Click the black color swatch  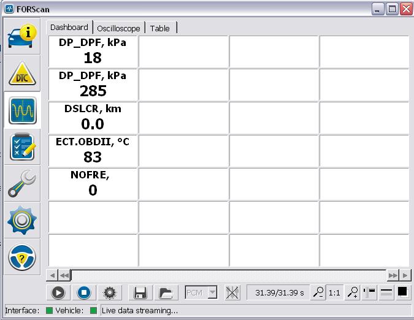[x=403, y=293]
